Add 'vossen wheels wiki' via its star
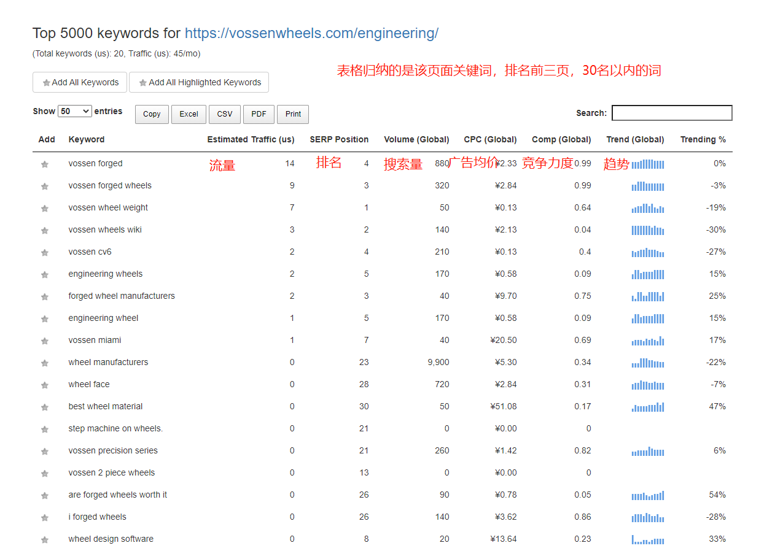 pos(45,231)
